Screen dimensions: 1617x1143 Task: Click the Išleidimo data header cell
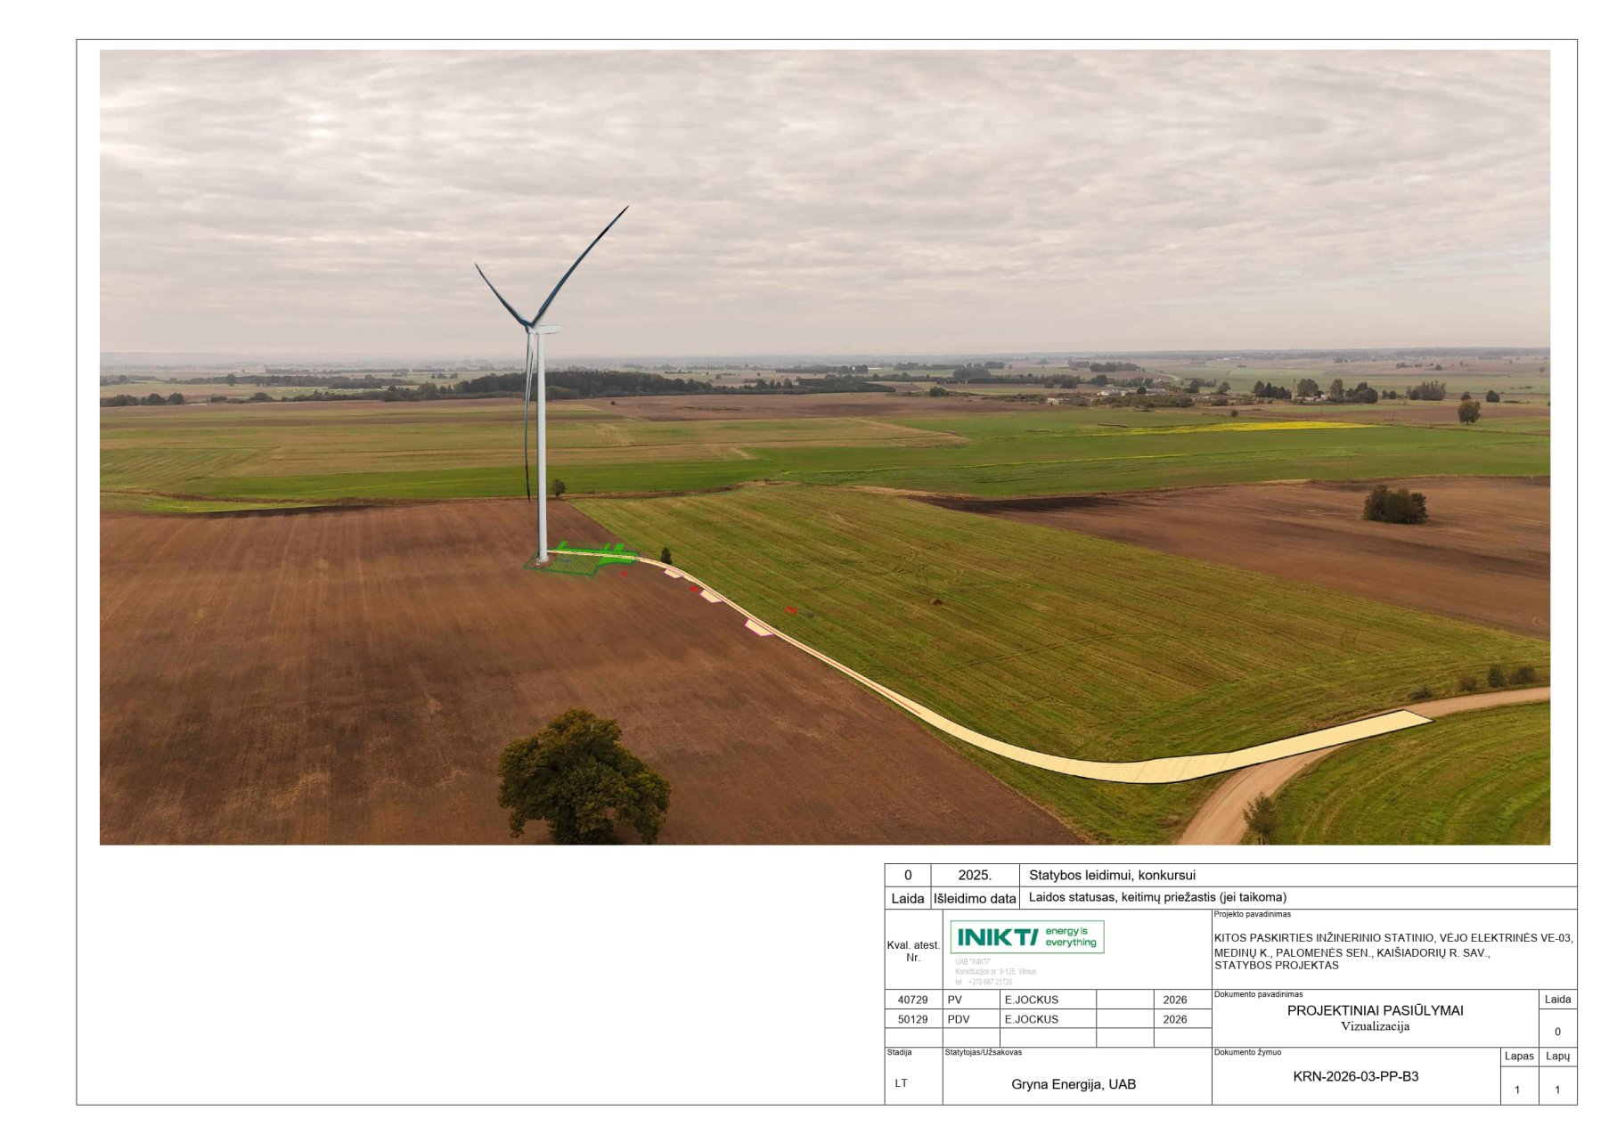pos(974,898)
